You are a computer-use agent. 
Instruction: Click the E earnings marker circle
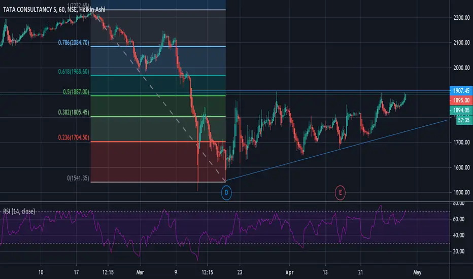(340, 192)
